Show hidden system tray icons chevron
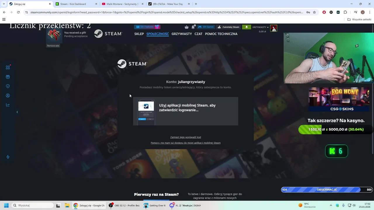This screenshot has height=210, width=374. (x=331, y=205)
